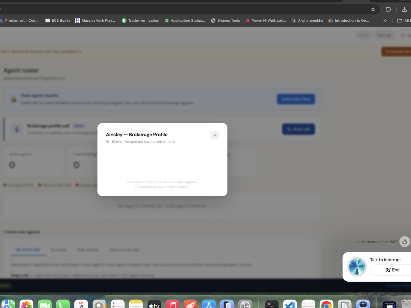Image resolution: width=411 pixels, height=308 pixels.
Task: Open Contacts from the dock
Action: pos(99,304)
